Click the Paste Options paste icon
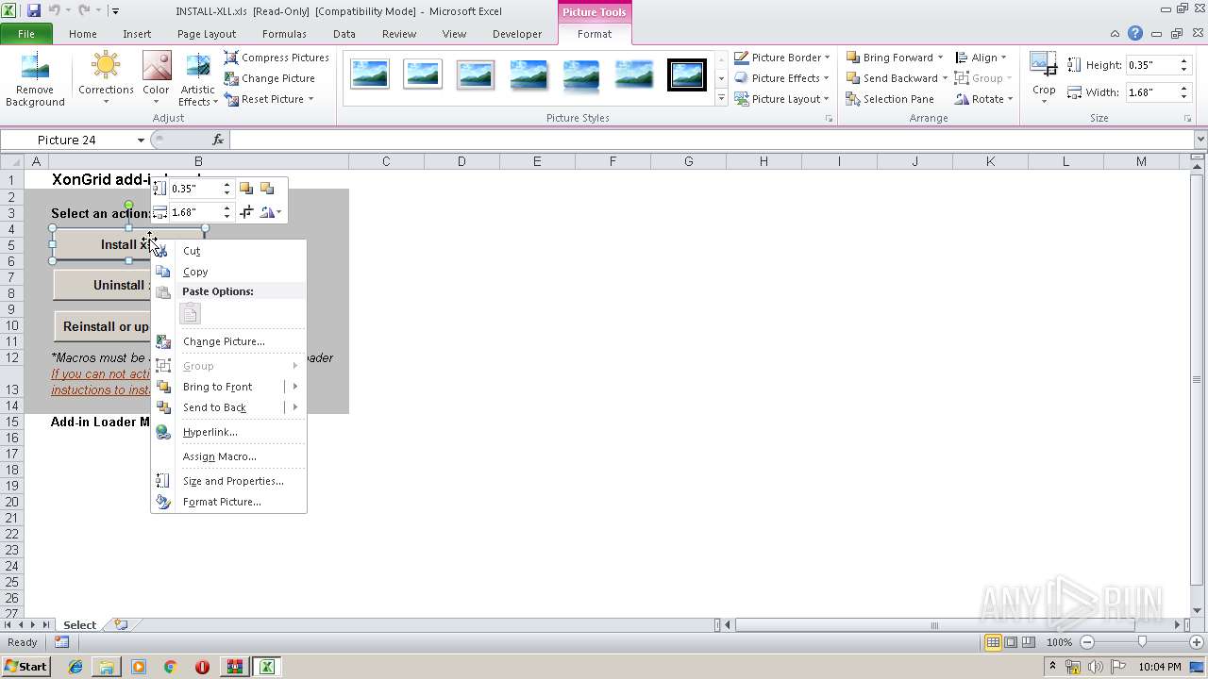The width and height of the screenshot is (1208, 679). click(x=190, y=314)
